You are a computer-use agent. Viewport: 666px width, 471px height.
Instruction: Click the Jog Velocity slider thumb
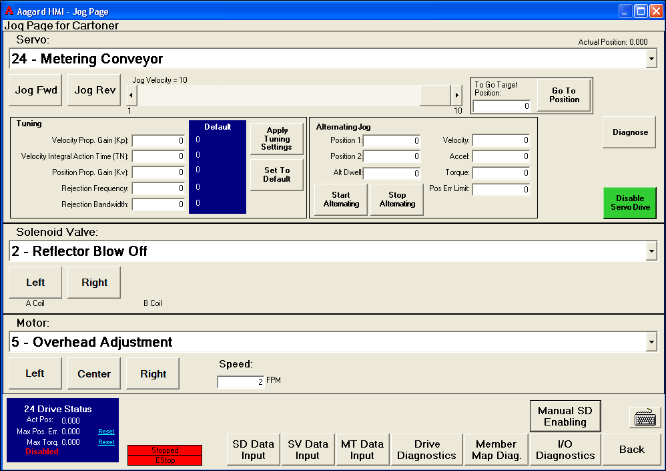click(x=435, y=96)
